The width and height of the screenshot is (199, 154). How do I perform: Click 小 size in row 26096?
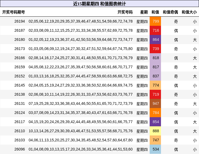pyautogui.click(x=195, y=149)
